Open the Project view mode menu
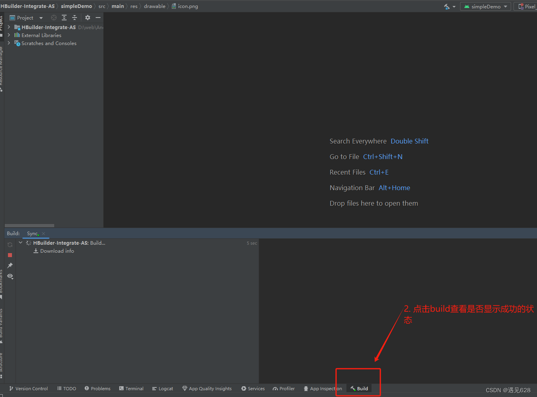This screenshot has height=397, width=537. coord(41,18)
